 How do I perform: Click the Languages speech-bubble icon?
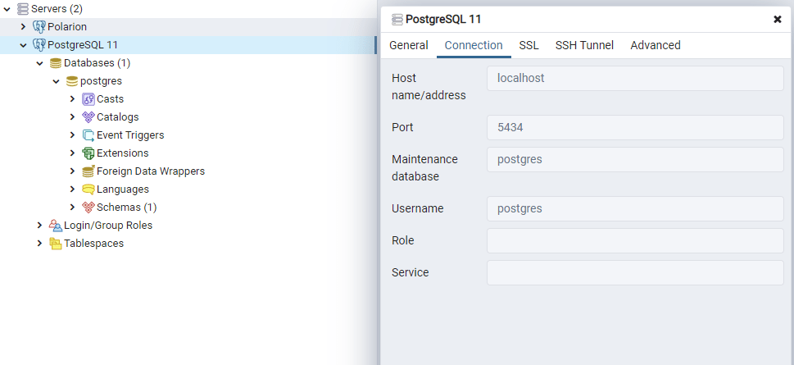click(88, 189)
